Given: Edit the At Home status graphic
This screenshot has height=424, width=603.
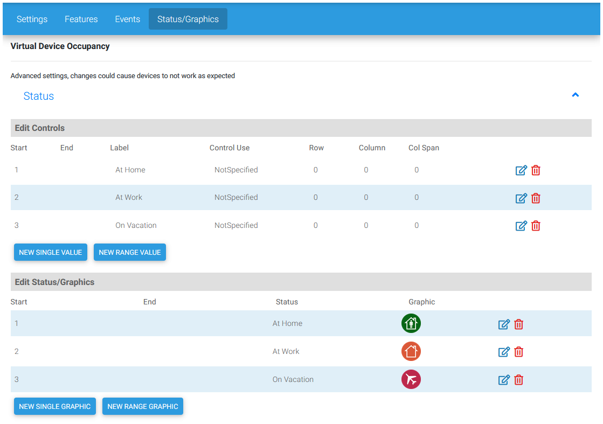Looking at the screenshot, I should tap(504, 324).
